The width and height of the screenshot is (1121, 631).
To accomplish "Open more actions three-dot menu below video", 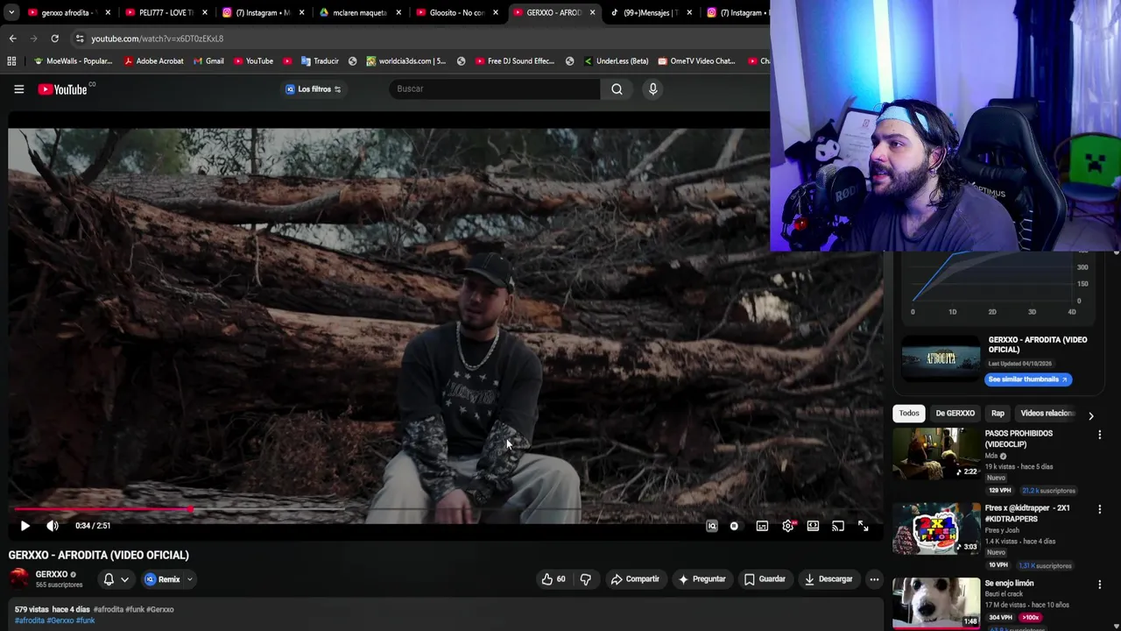I will (874, 579).
